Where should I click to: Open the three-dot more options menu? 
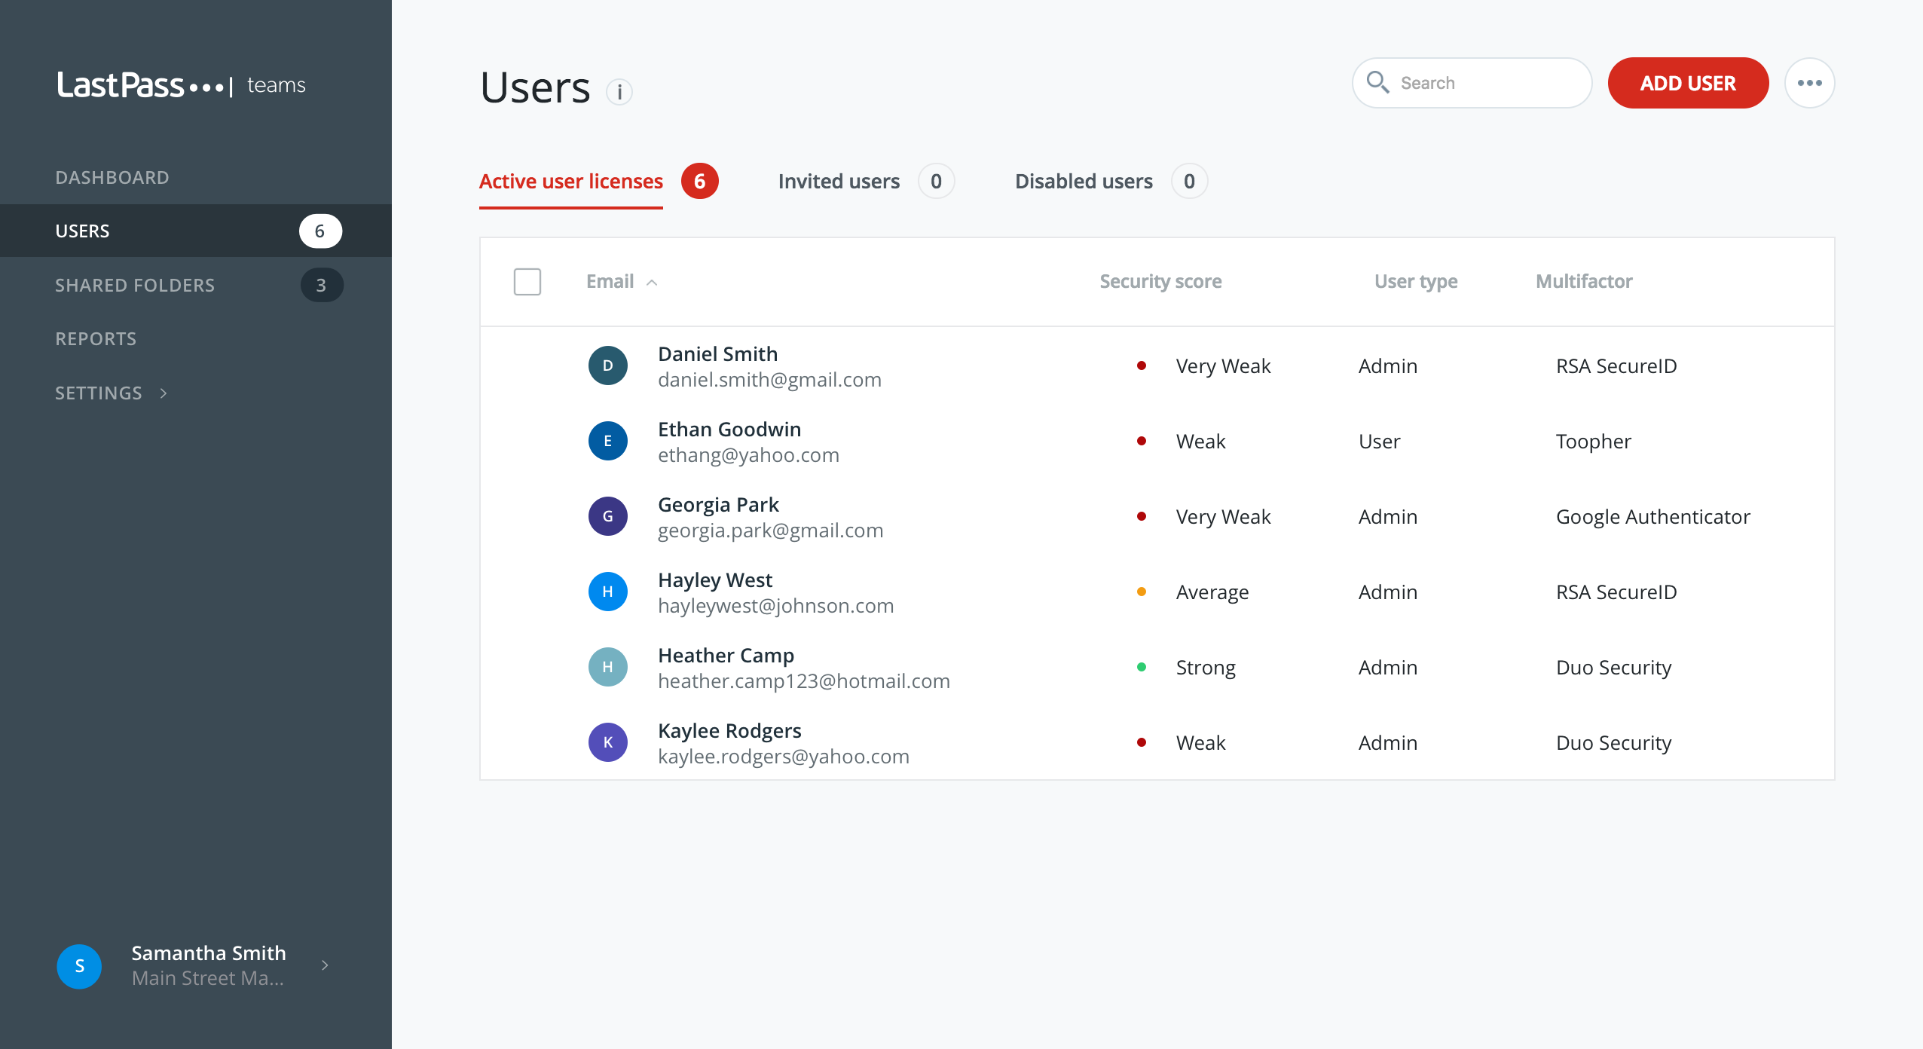click(1809, 83)
